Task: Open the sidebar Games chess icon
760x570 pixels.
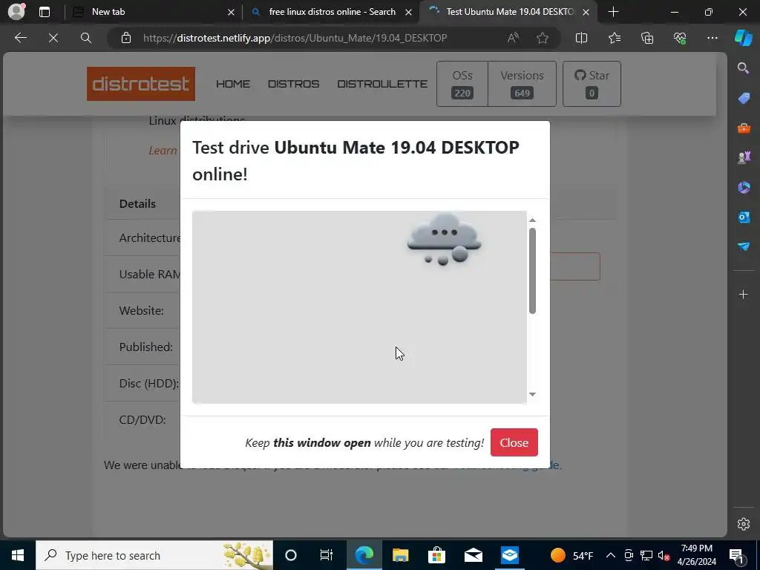Action: [744, 157]
